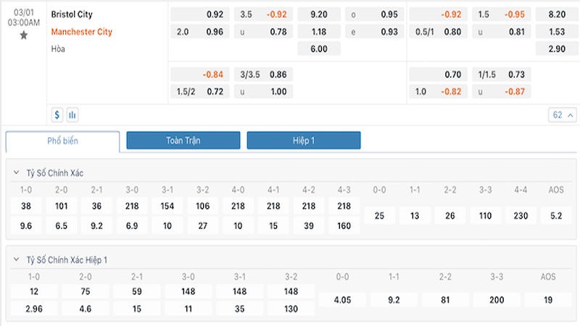Collapse the Tỷ Số Chính Xác section
The width and height of the screenshot is (580, 326).
pos(16,172)
